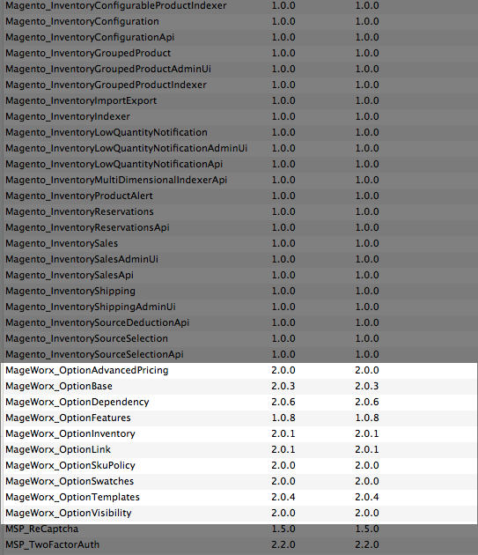Click Magento_InventoryConfigurationApi module name

pos(90,38)
